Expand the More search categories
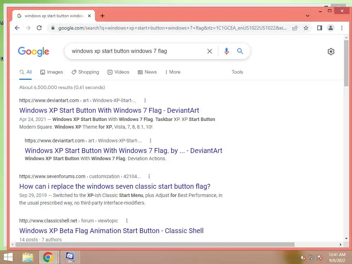Viewport: 352px width, 264px height. point(173,72)
